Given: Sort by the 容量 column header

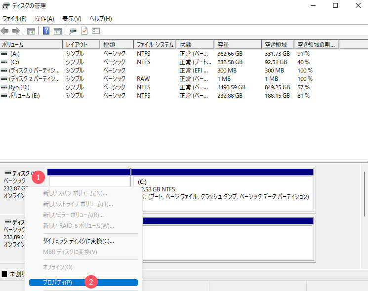Looking at the screenshot, I should tap(238, 44).
